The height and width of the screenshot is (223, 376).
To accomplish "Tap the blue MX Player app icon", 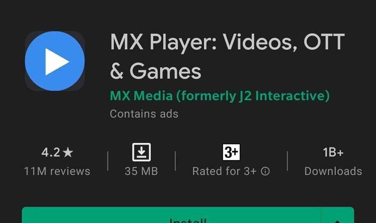I will pyautogui.click(x=55, y=61).
